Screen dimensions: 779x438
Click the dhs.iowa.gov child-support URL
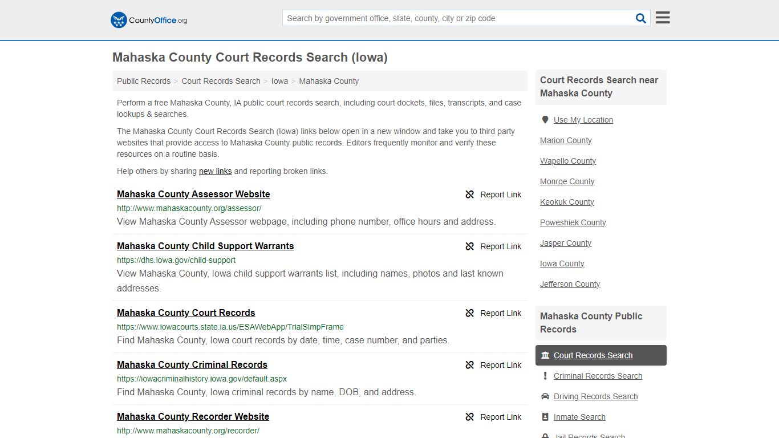pyautogui.click(x=176, y=260)
